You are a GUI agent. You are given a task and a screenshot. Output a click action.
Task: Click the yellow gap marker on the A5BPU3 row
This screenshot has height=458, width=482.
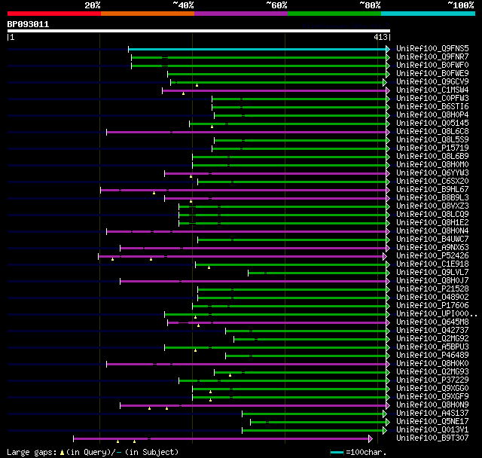click(195, 350)
